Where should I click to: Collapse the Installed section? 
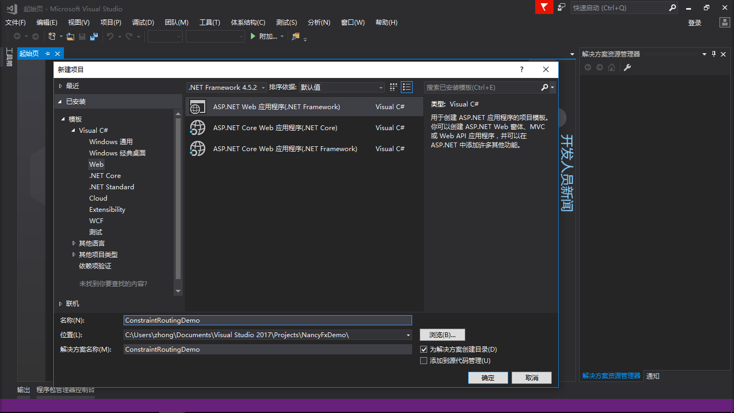(61, 102)
